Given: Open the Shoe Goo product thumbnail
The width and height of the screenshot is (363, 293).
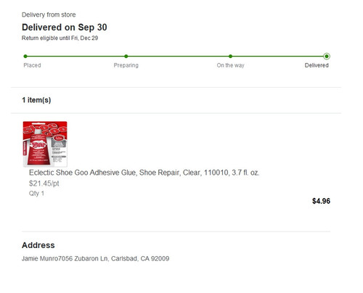Looking at the screenshot, I should click(45, 144).
